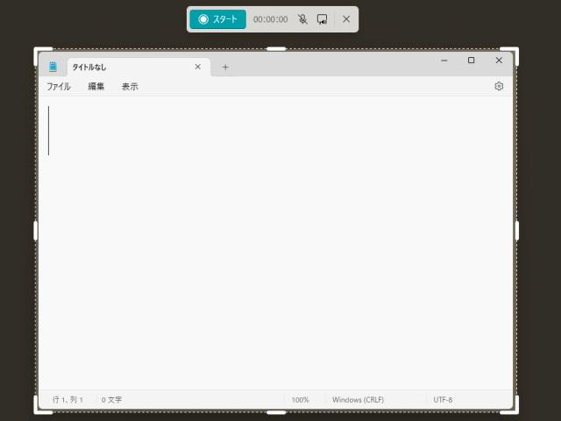The height and width of the screenshot is (421, 561).
Task: Open the 表示 menu
Action: (x=130, y=86)
